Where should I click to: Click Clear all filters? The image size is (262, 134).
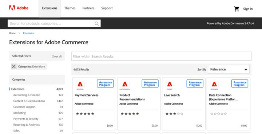(x=57, y=57)
